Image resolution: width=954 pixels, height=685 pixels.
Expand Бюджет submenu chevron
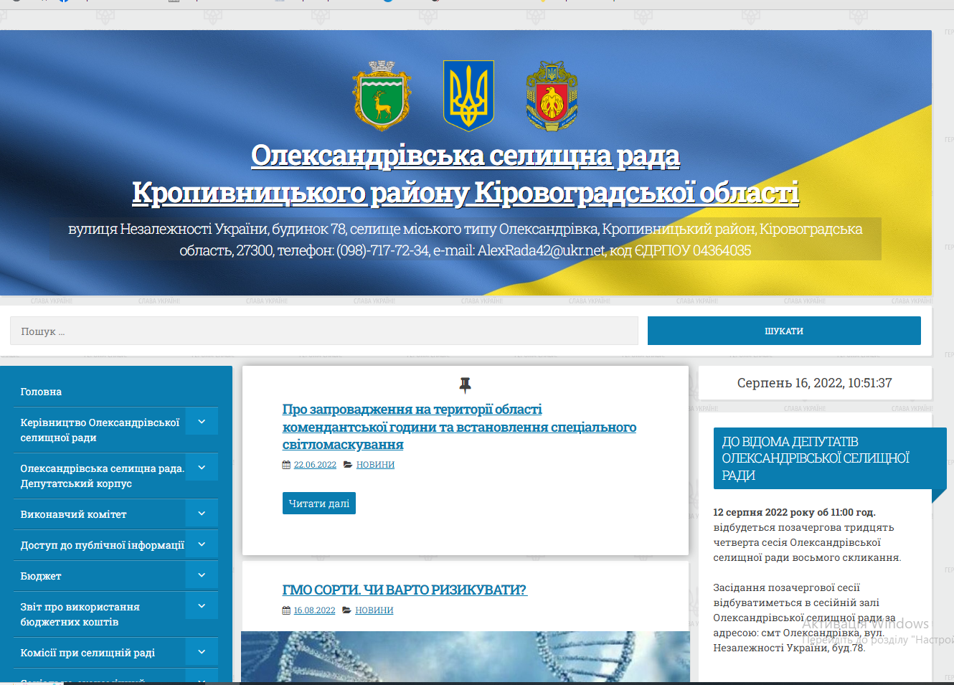tap(202, 575)
